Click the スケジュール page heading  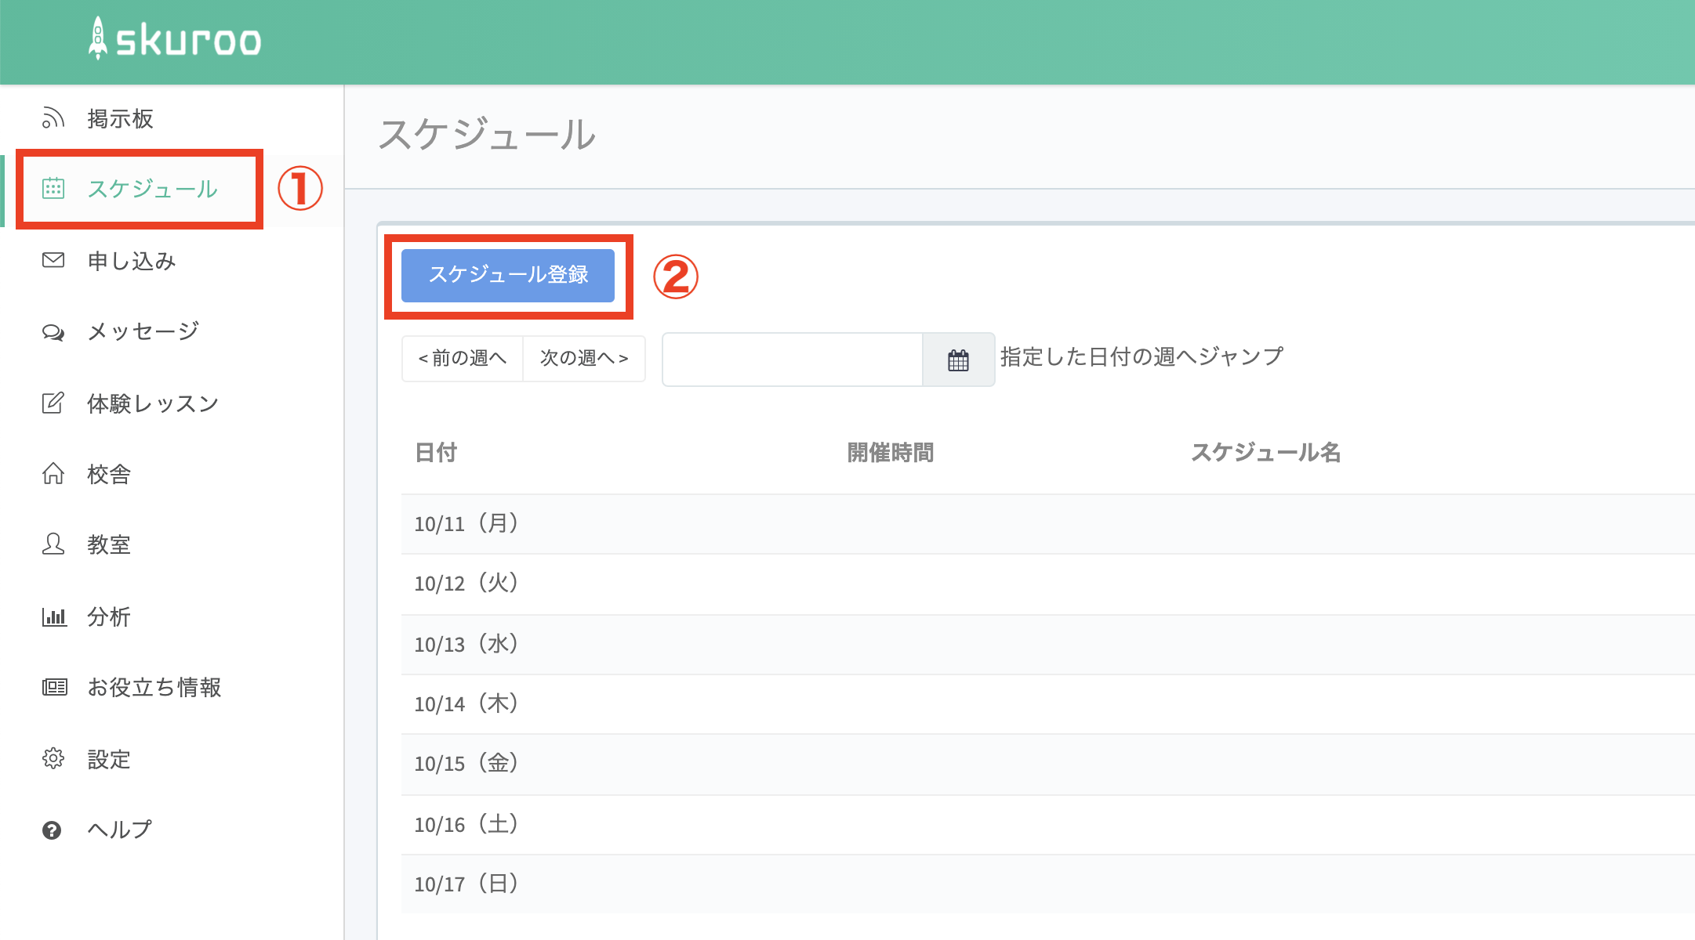[x=487, y=134]
